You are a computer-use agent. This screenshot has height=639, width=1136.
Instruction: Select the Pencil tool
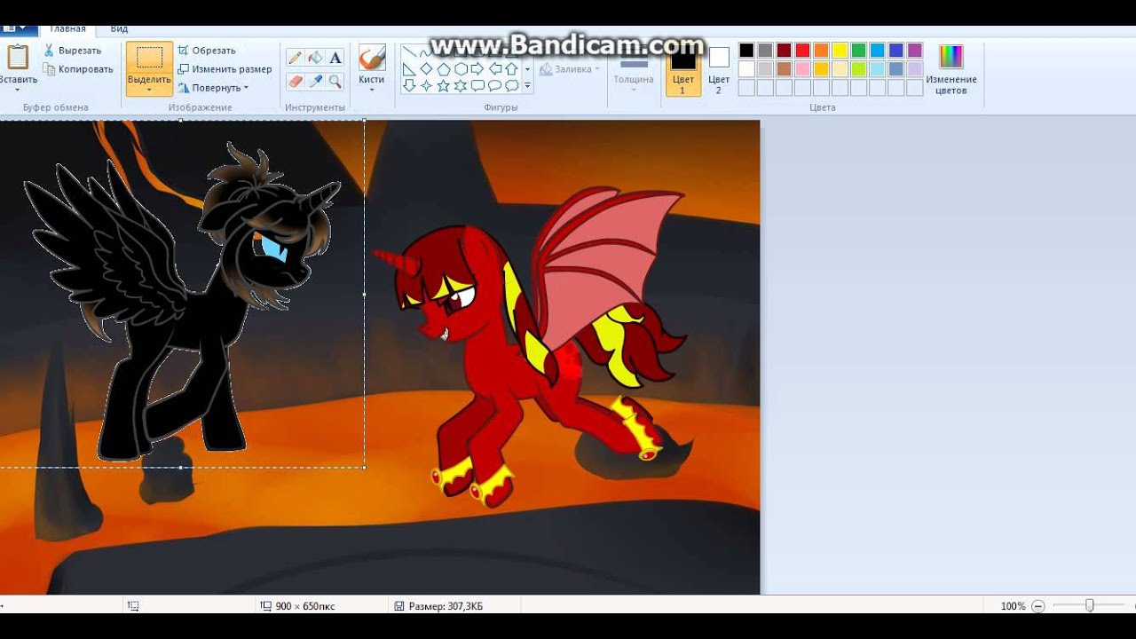click(296, 58)
